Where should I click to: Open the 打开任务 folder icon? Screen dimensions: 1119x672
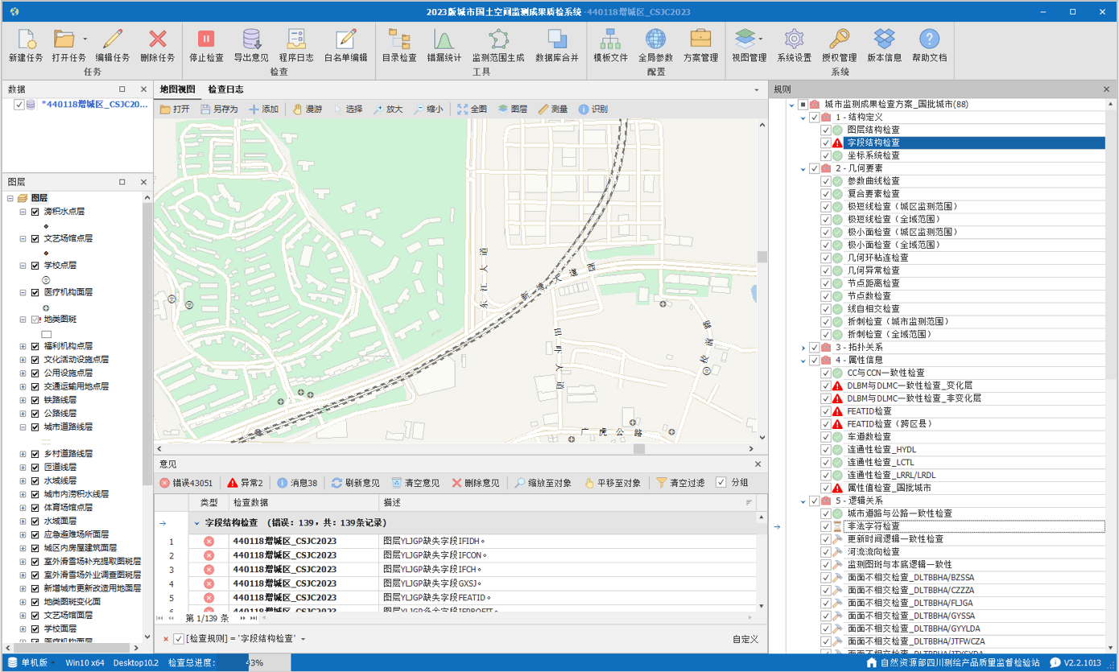(64, 39)
